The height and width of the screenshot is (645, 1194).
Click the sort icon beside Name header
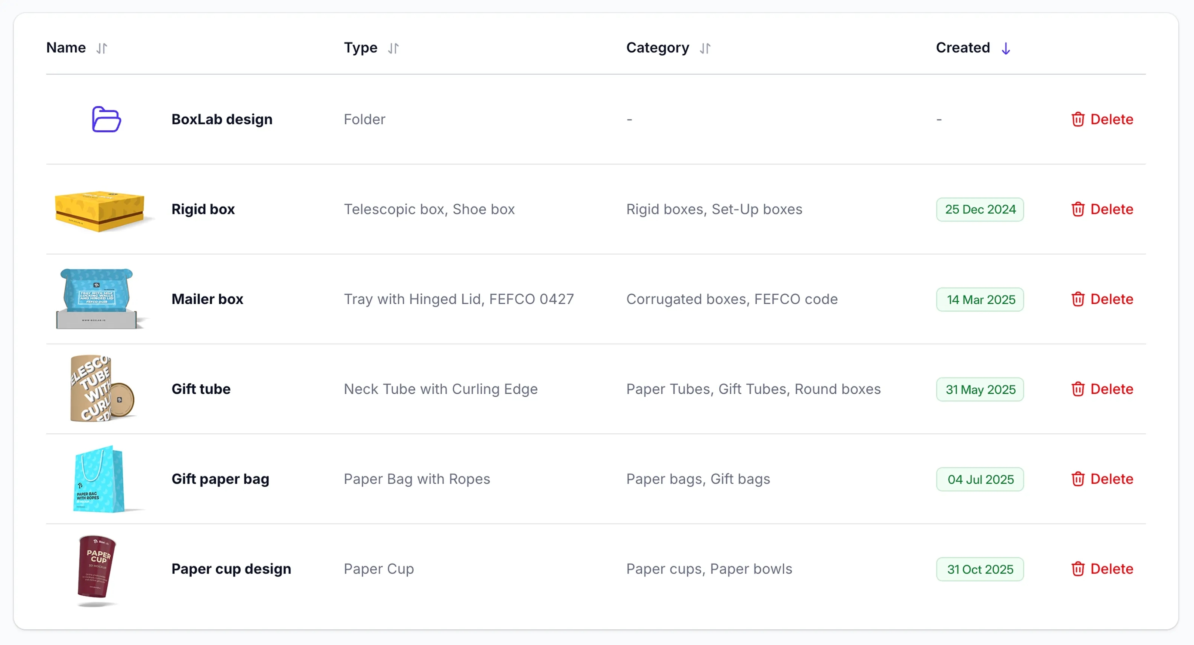[x=102, y=48]
